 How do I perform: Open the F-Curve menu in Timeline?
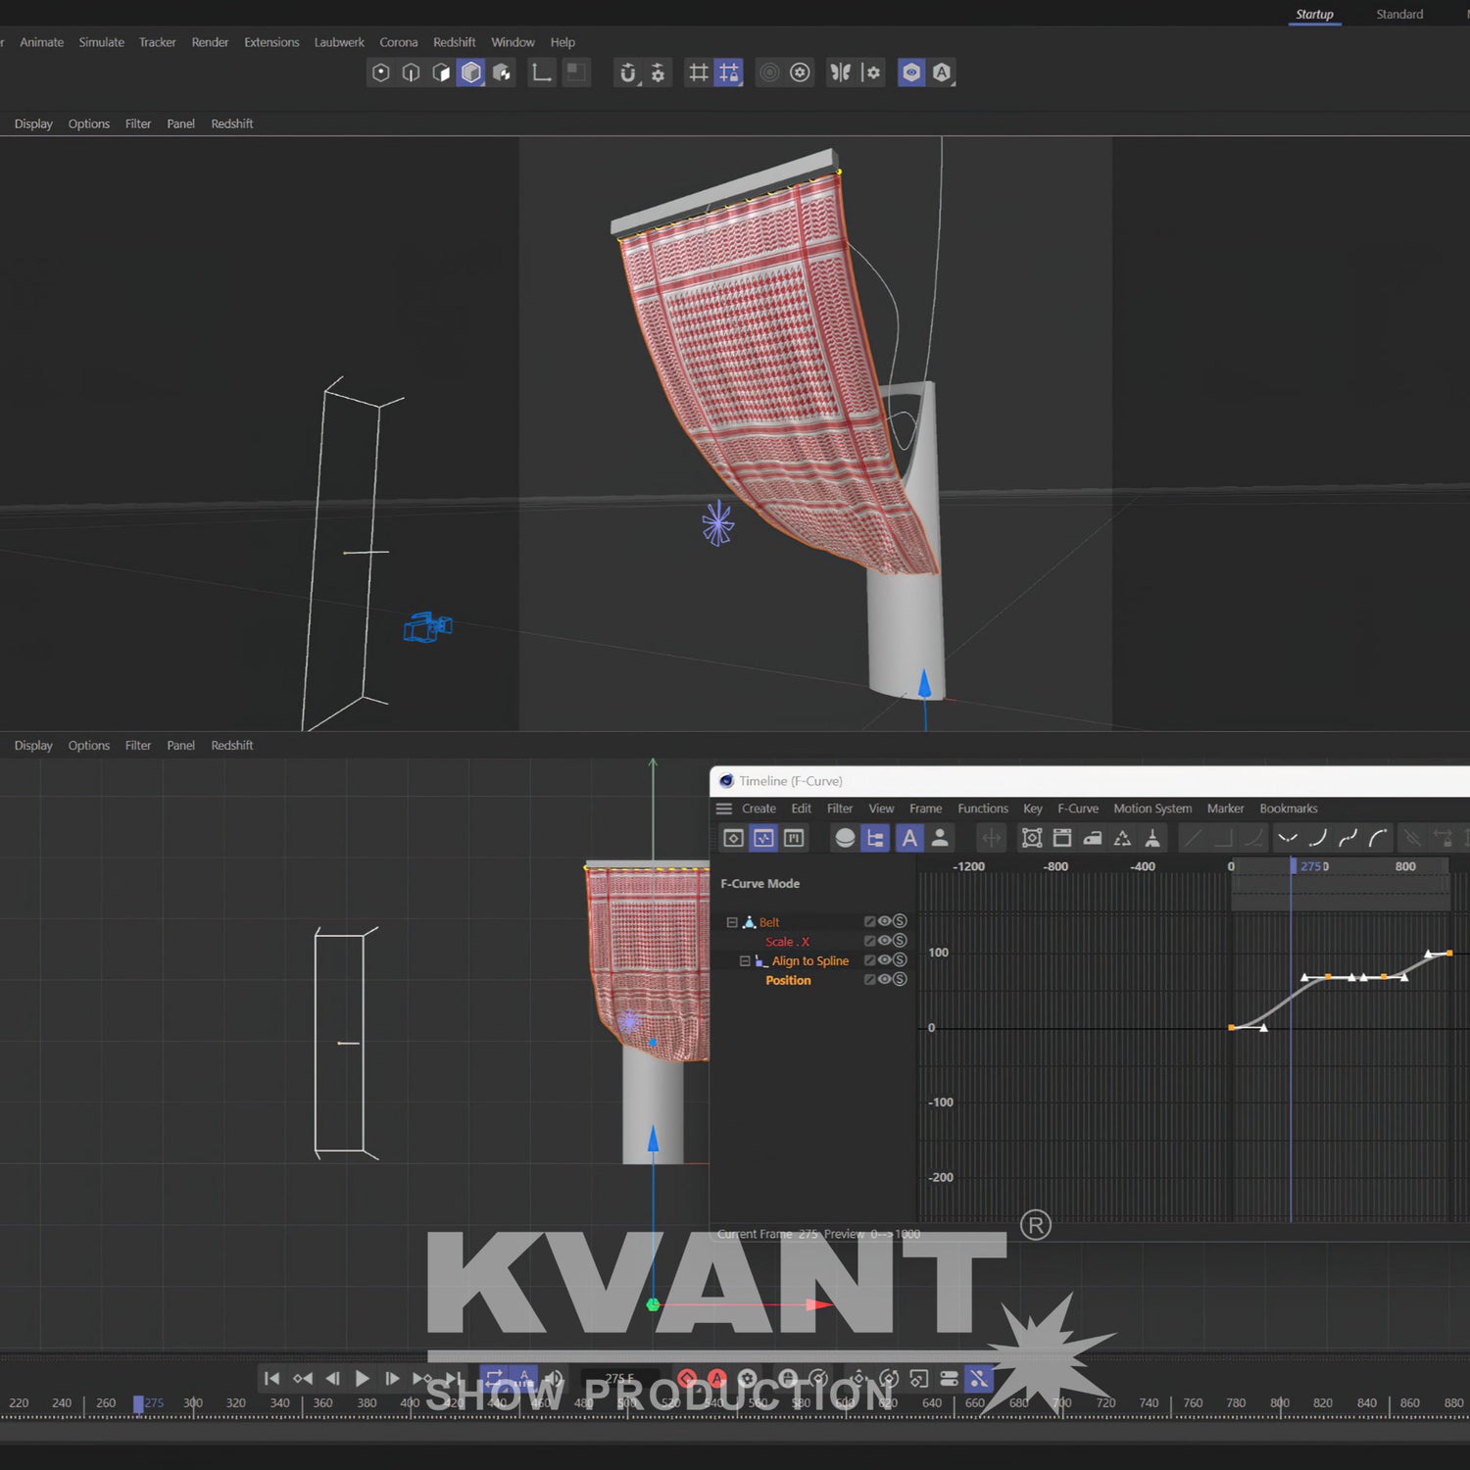point(1077,808)
